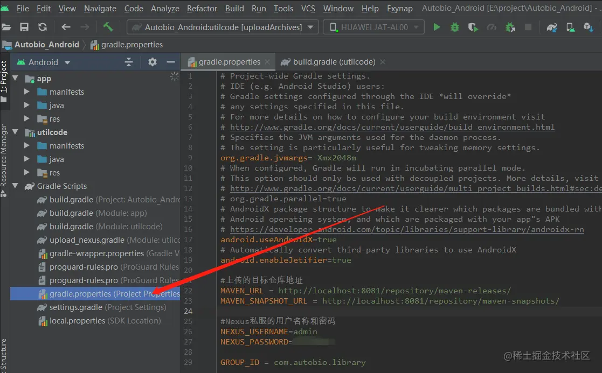
Task: Open SDK Manager icon
Action: (x=589, y=27)
